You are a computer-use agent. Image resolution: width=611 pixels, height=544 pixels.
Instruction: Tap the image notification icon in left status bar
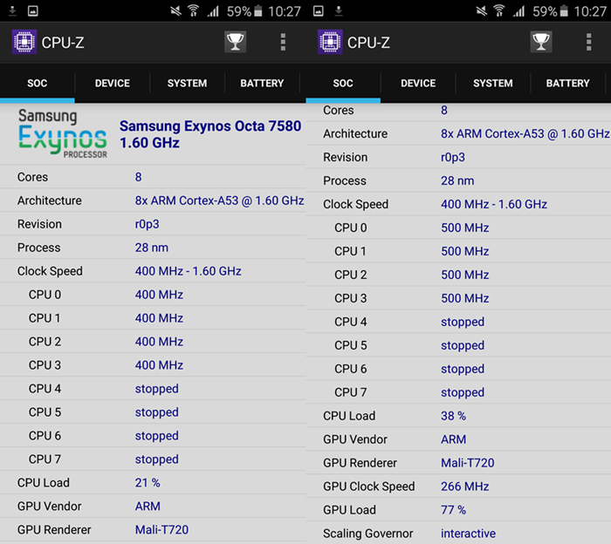(x=33, y=10)
